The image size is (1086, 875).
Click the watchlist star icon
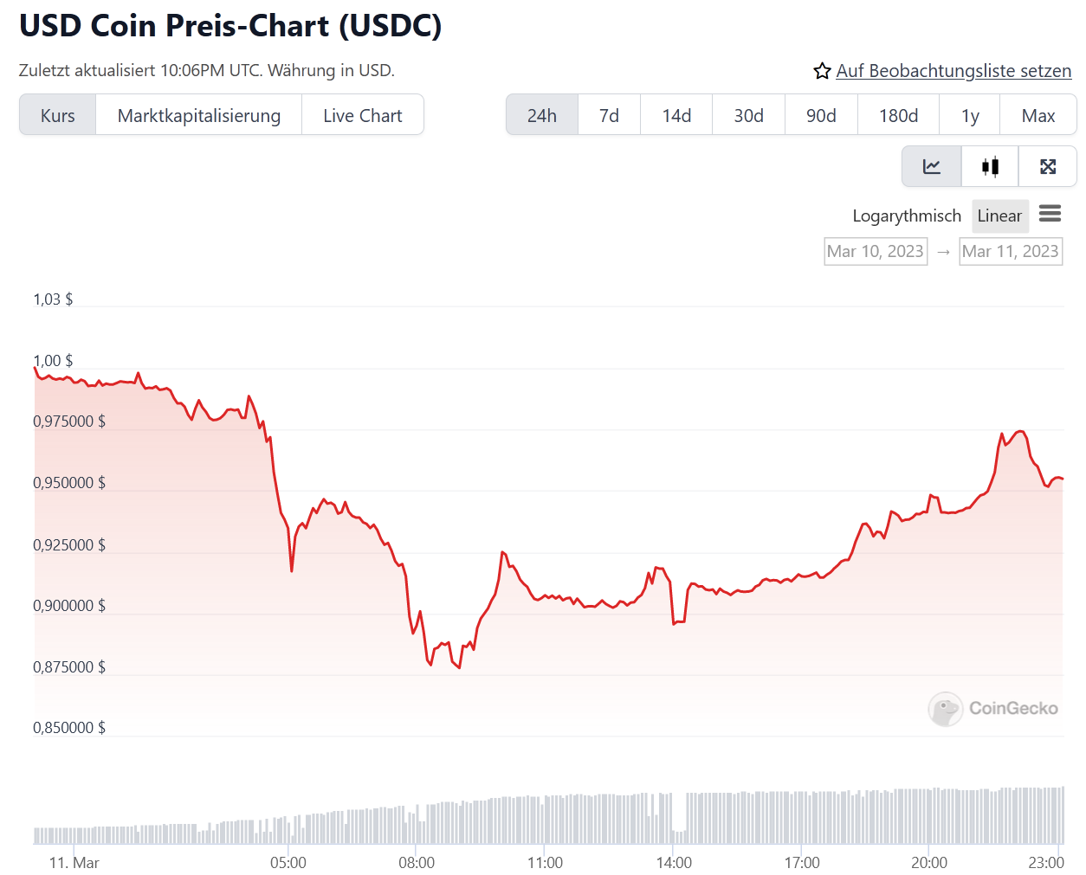[x=822, y=71]
